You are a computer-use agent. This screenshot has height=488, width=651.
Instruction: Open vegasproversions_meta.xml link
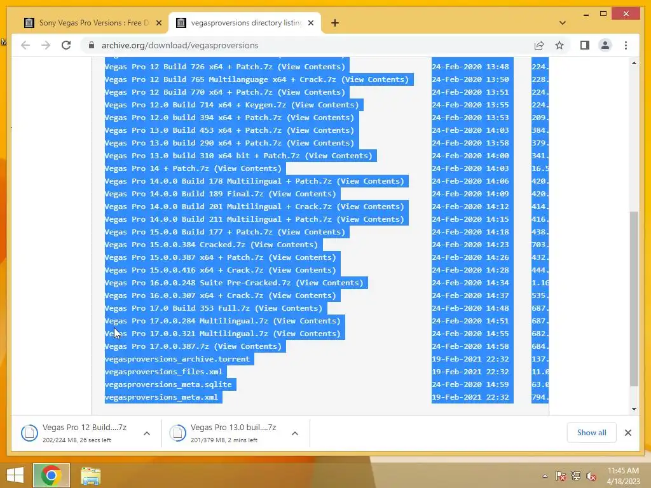[x=161, y=397]
